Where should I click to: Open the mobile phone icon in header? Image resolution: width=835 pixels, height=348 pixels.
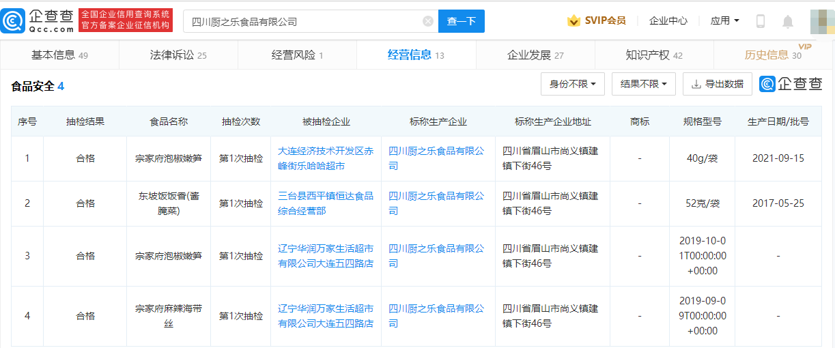[761, 21]
